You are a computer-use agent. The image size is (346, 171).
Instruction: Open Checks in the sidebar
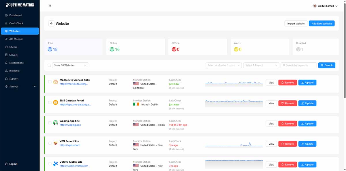pos(20,47)
